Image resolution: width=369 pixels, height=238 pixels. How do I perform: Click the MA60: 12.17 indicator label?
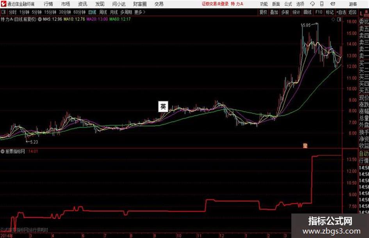(120, 19)
